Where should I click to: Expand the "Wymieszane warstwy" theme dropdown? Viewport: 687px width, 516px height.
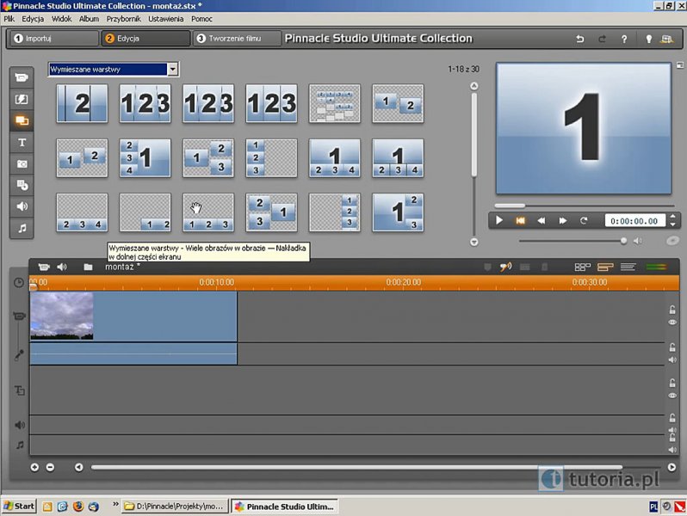point(173,69)
